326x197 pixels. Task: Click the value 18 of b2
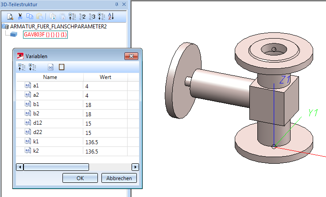(x=88, y=114)
